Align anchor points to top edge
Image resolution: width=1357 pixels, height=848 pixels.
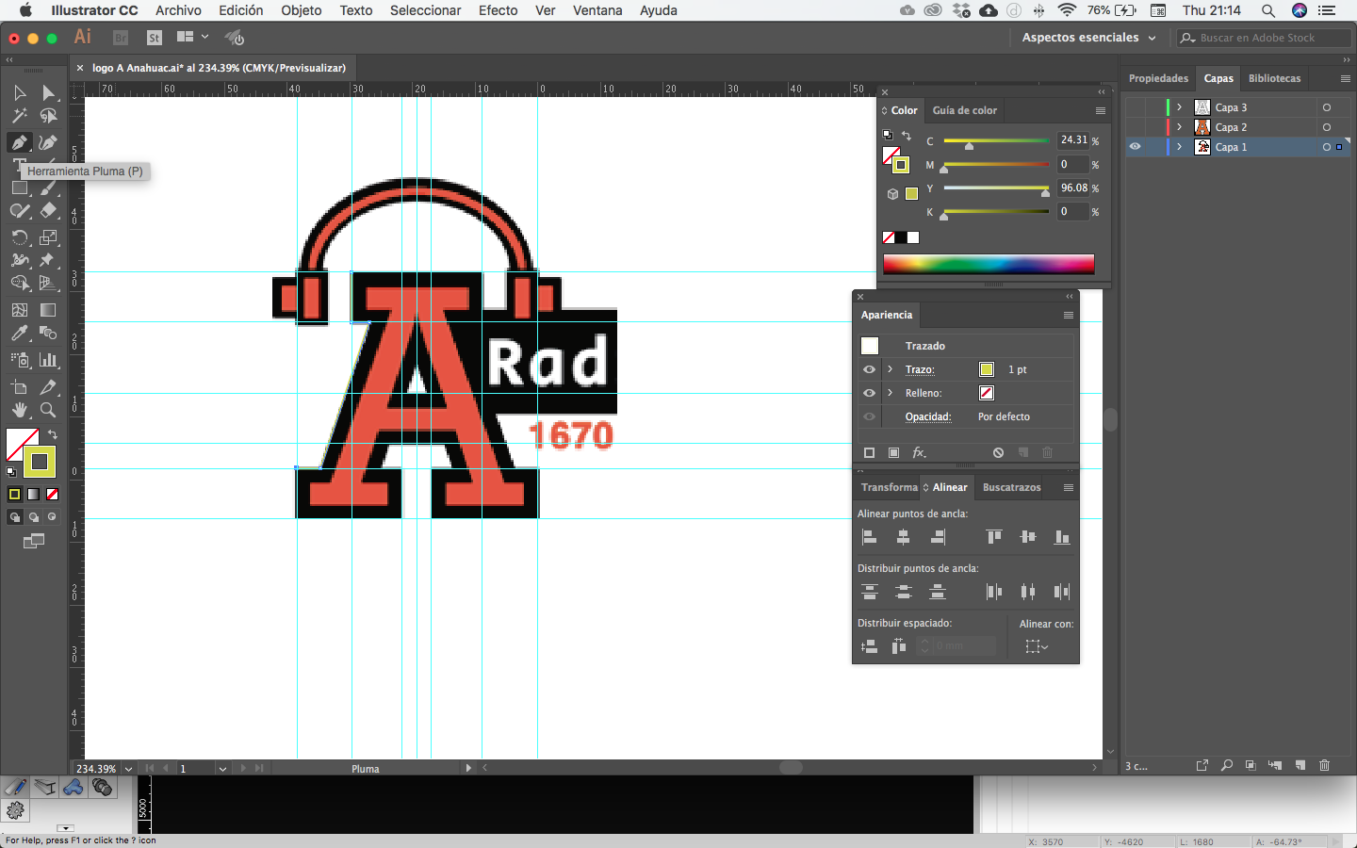tap(994, 537)
